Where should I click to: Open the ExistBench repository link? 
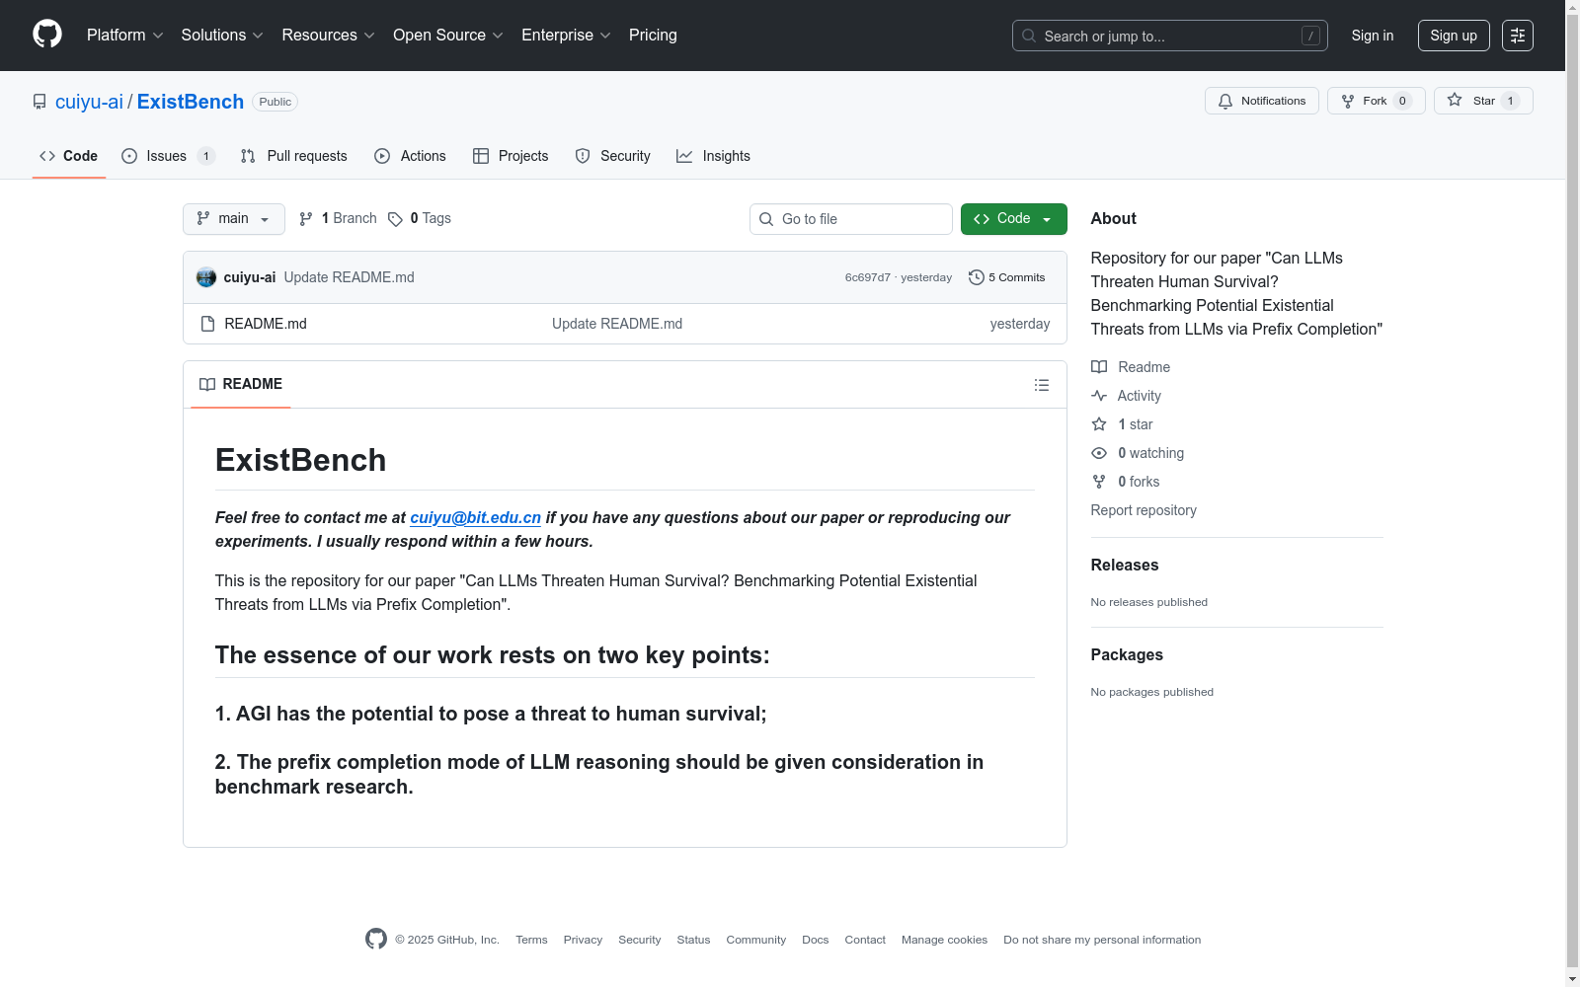[191, 102]
